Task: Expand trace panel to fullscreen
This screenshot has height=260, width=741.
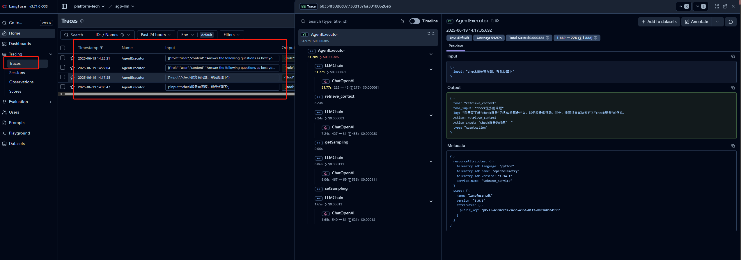Action: (x=717, y=6)
